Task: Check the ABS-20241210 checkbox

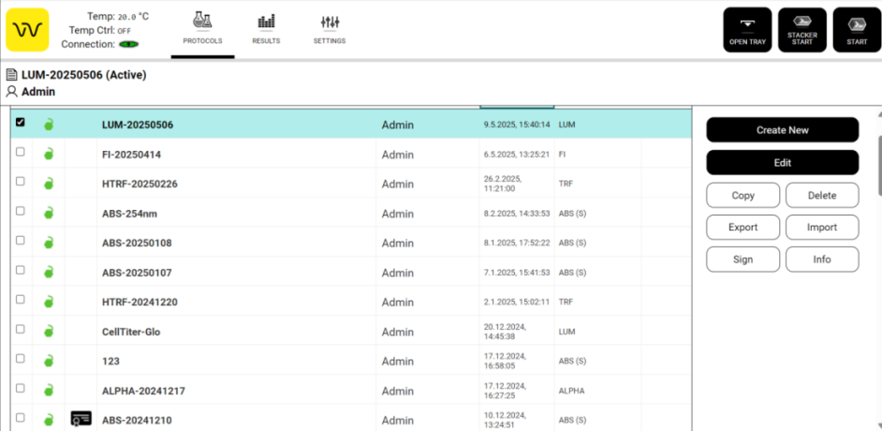Action: (21, 418)
